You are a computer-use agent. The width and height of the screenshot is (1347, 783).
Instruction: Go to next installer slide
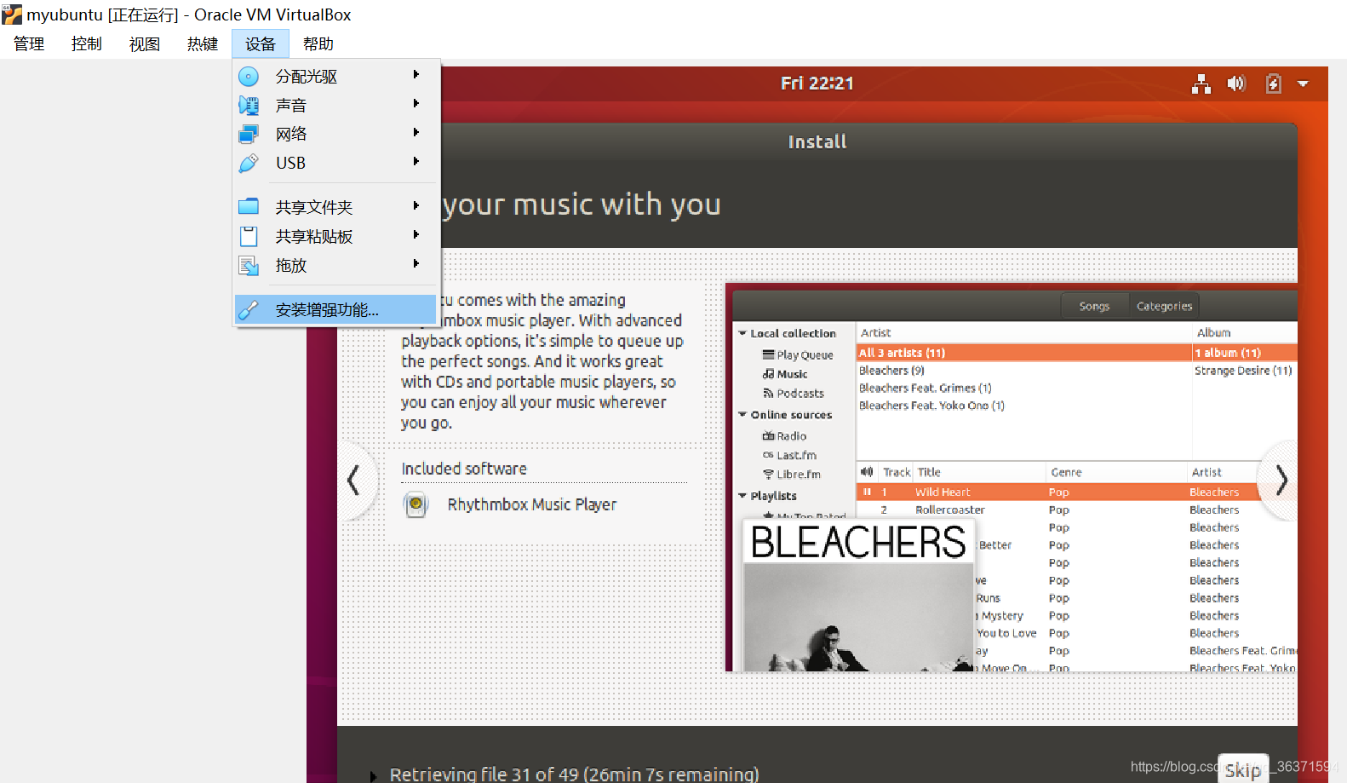coord(1281,480)
